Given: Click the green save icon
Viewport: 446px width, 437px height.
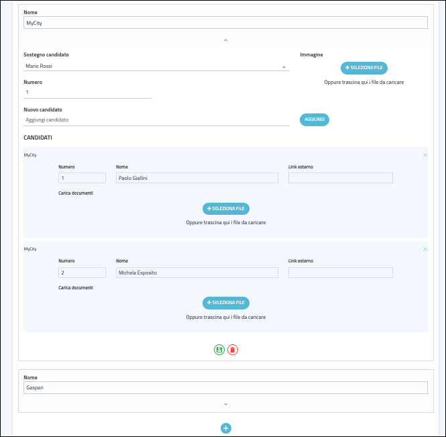Looking at the screenshot, I should click(219, 350).
